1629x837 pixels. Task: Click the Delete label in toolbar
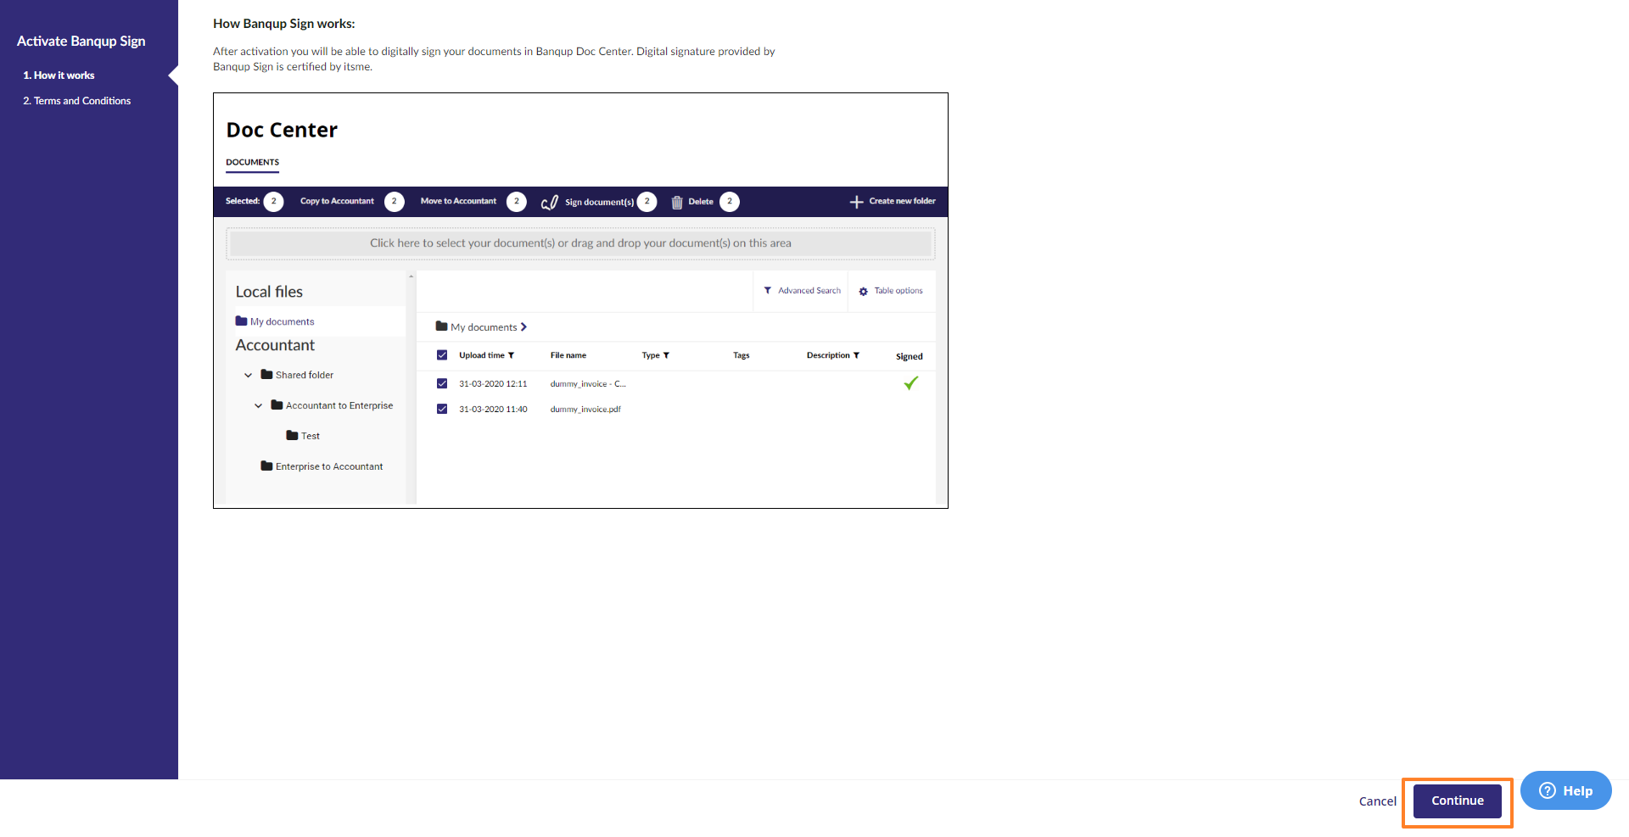pos(701,202)
